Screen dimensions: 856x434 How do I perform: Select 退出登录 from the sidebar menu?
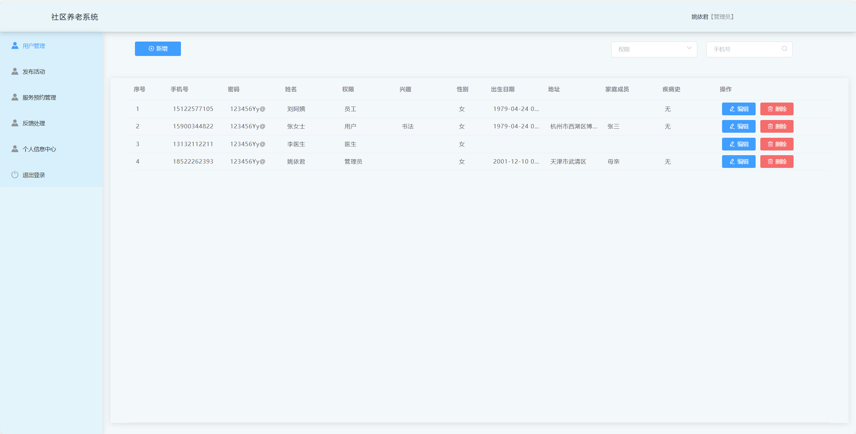coord(33,175)
